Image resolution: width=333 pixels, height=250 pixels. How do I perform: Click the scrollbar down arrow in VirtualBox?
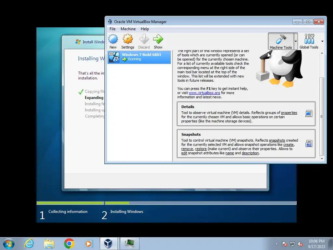(x=322, y=159)
